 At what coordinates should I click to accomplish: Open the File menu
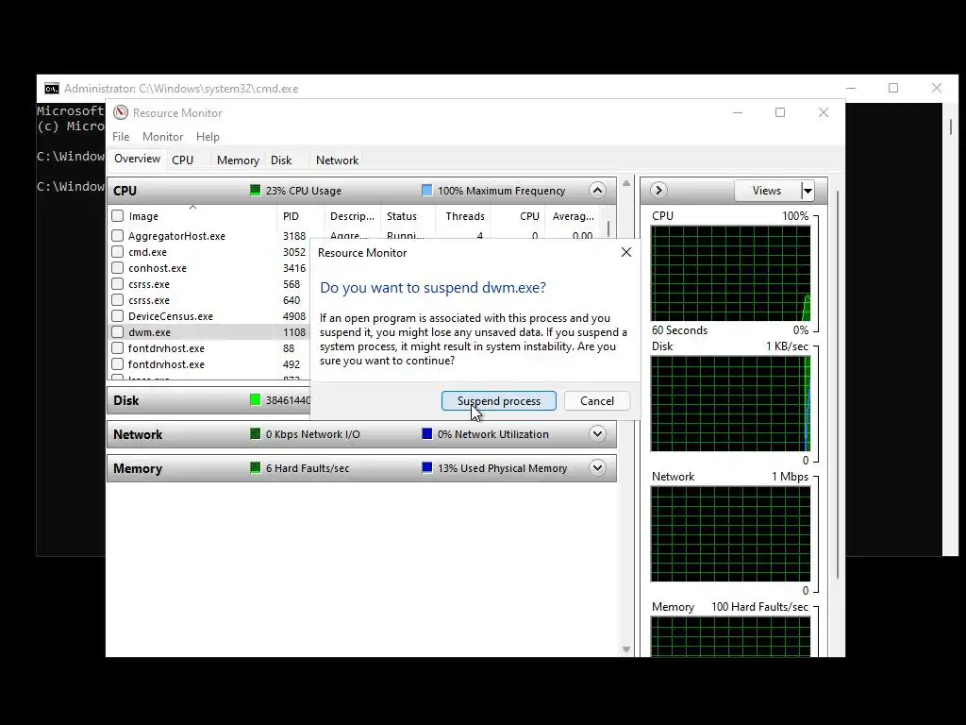pyautogui.click(x=121, y=136)
